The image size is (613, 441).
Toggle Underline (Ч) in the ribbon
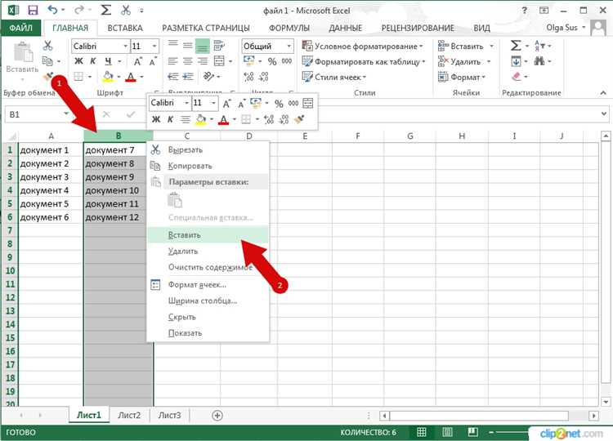click(x=108, y=61)
